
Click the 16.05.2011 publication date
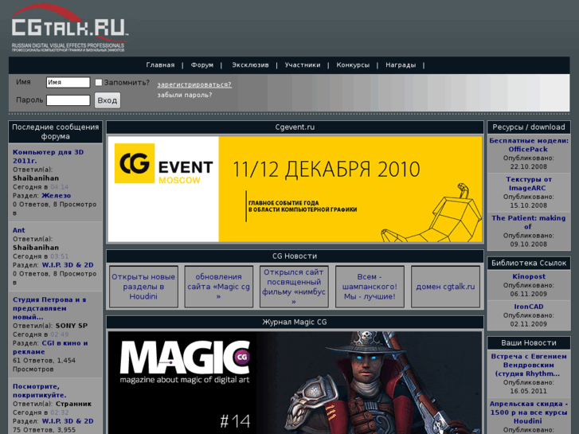click(x=528, y=391)
